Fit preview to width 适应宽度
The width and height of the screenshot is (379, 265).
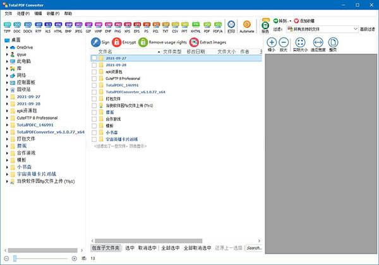(318, 45)
